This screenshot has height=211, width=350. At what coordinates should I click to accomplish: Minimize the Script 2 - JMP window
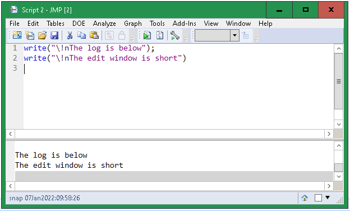coord(279,10)
